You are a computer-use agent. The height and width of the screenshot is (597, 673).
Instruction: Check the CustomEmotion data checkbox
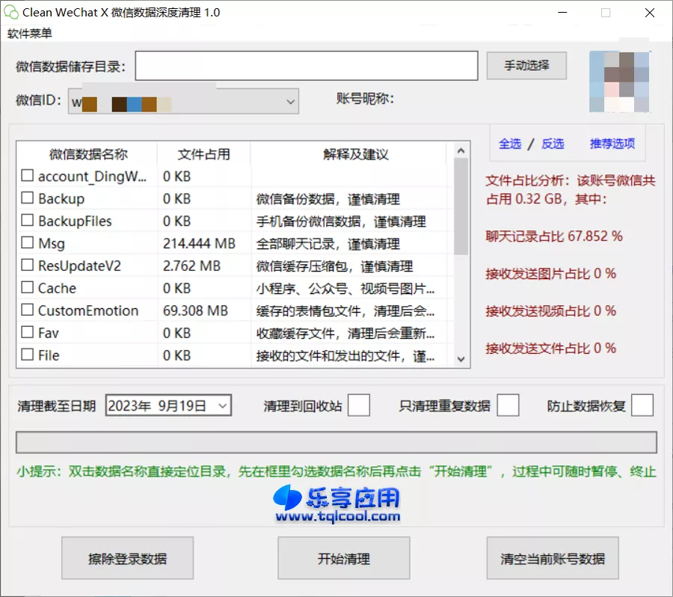click(25, 310)
